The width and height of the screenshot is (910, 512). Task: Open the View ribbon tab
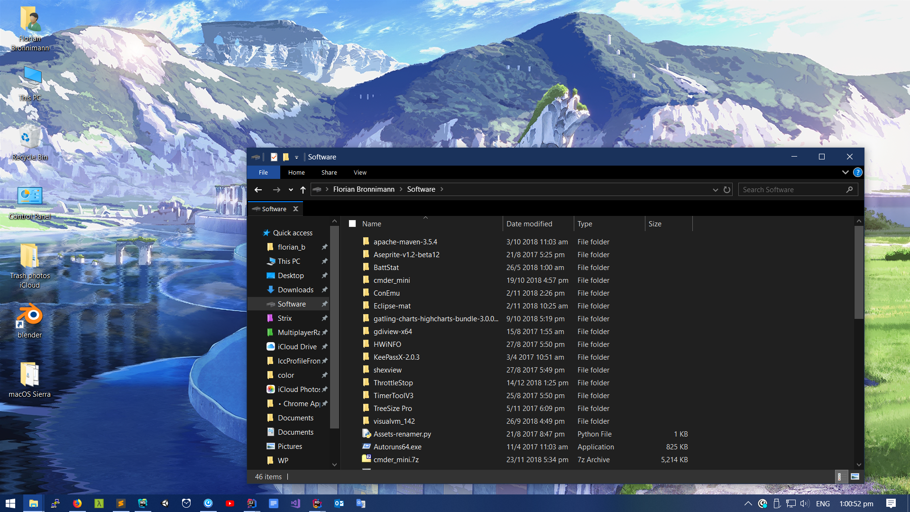coord(360,173)
